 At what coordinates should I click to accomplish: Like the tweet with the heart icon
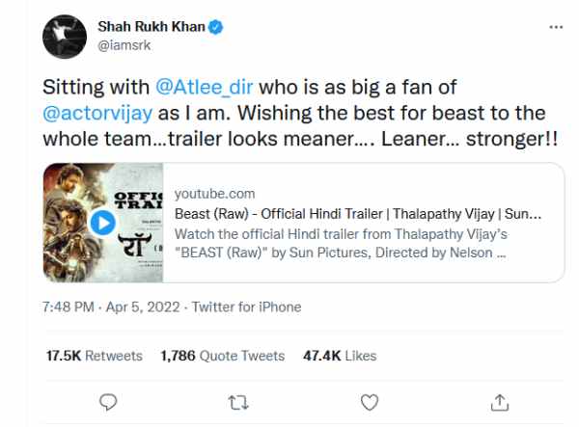point(369,401)
